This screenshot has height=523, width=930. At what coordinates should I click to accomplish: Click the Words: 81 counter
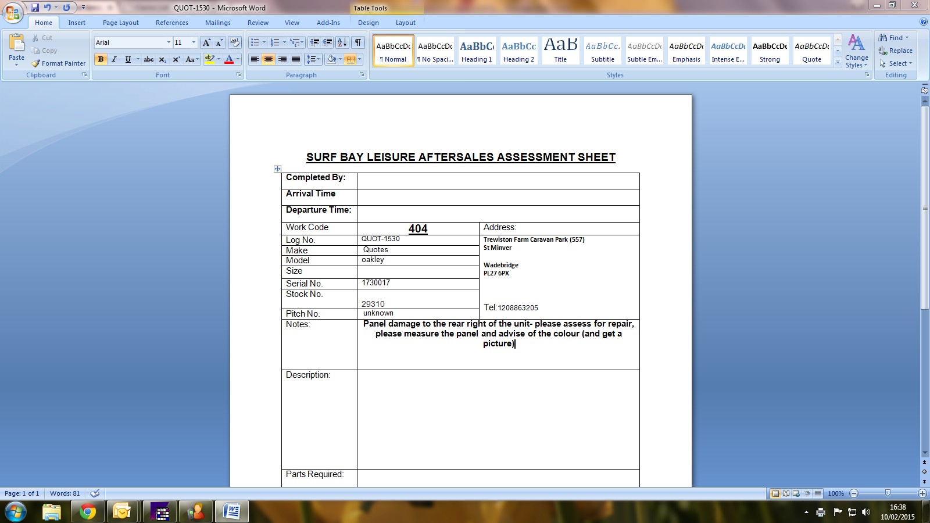pos(65,493)
